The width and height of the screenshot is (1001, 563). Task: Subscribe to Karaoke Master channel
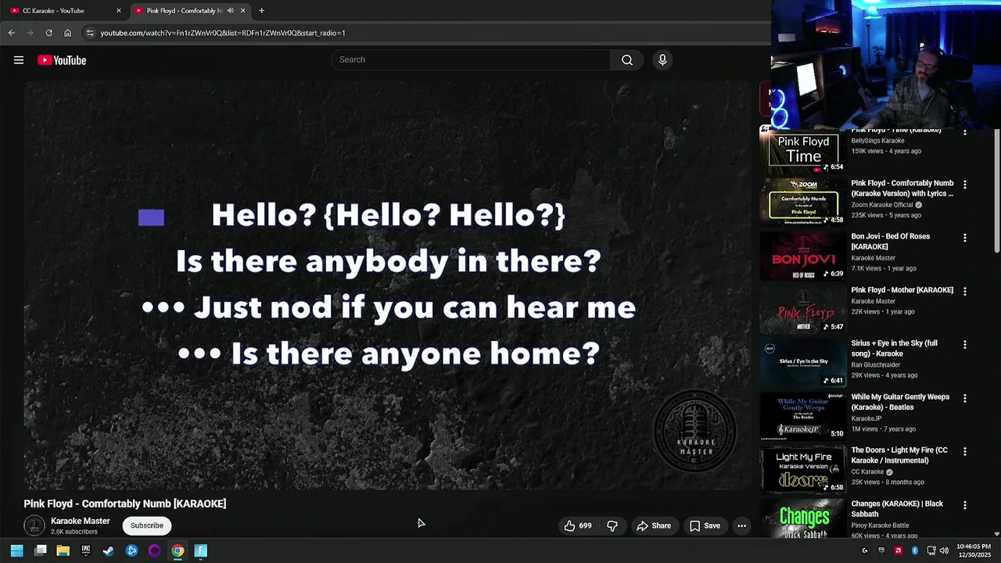(x=147, y=525)
